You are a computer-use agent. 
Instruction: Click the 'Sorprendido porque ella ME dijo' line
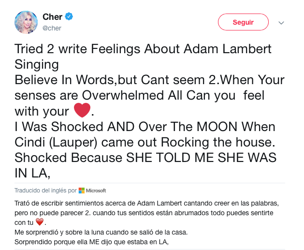91,242
